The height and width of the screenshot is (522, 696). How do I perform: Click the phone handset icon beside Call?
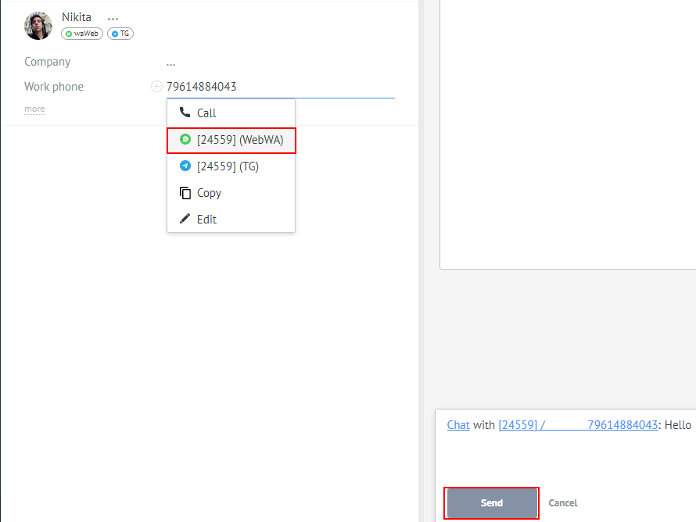click(185, 113)
